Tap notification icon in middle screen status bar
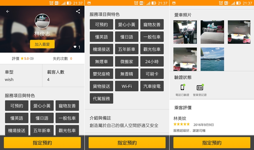The height and width of the screenshot is (150, 254). [x=89, y=3]
